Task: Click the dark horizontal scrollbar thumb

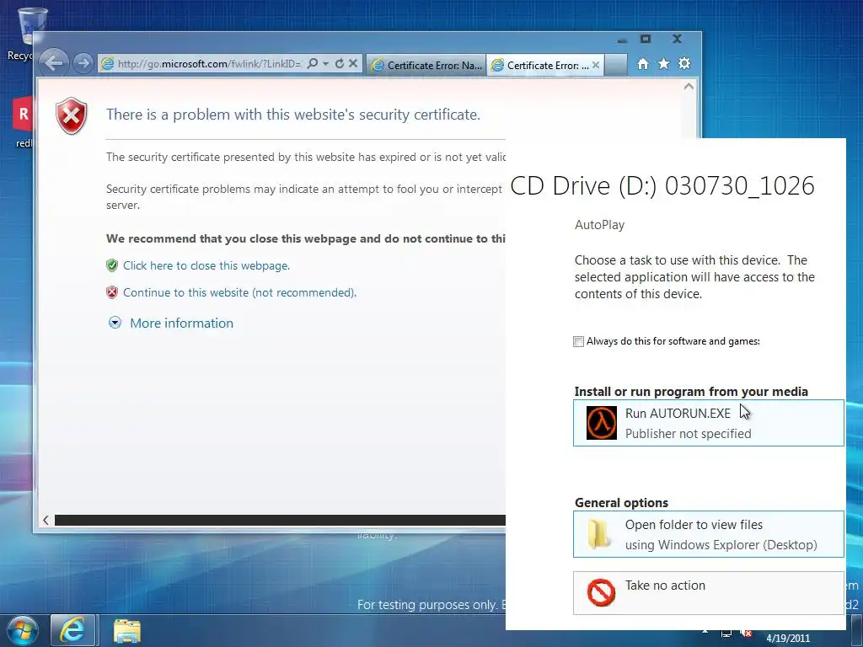Action: [280, 520]
